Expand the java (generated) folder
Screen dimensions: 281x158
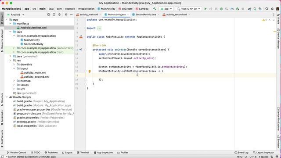pyautogui.click(x=11, y=56)
